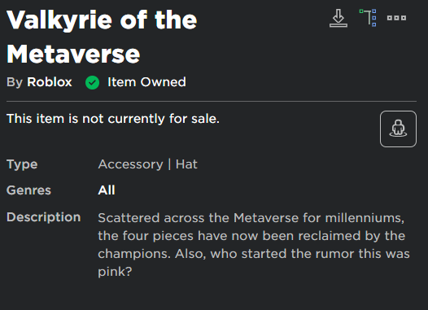Screen dimensions: 428x310
Task: Click the not currently for sale notice
Action: point(113,119)
